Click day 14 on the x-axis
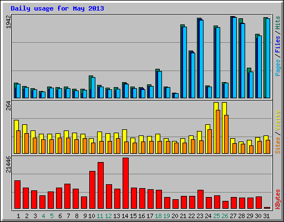Image resolution: width=284 pixels, height=222 pixels. [x=125, y=216]
